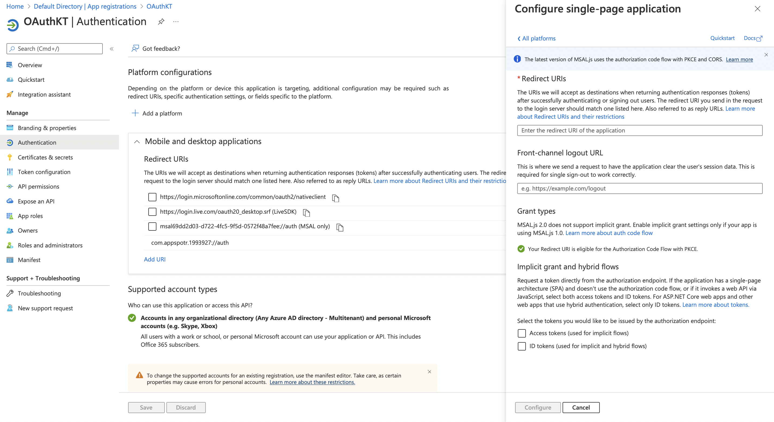Screen dimensions: 774x422
Task: Click the Token configuration icon
Action: coord(10,172)
